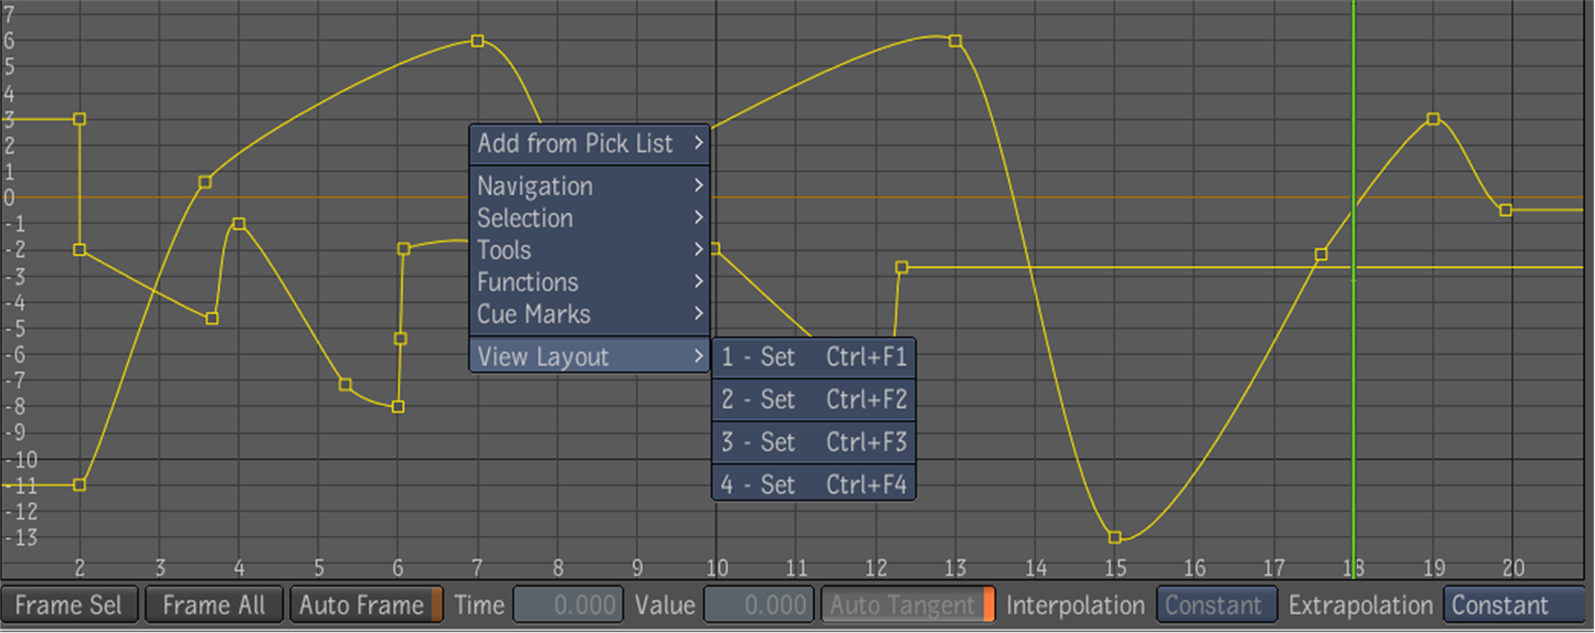
Task: Open the Navigation submenu
Action: (589, 186)
